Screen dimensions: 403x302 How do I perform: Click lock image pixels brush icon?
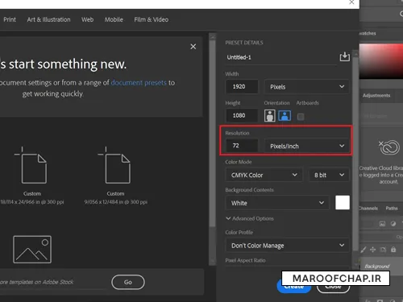(x=364, y=250)
